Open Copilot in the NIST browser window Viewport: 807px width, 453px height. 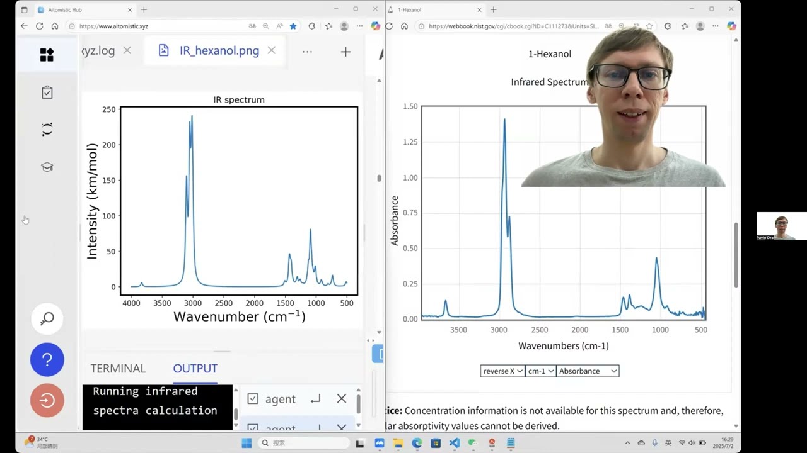tap(731, 26)
